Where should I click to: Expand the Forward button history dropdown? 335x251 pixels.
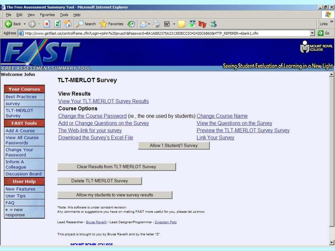tap(39, 24)
